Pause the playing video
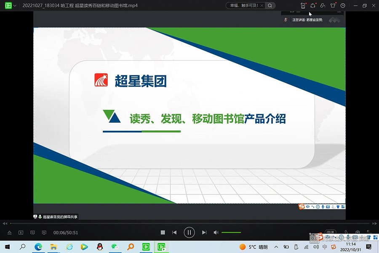The height and width of the screenshot is (253, 379). point(189,232)
